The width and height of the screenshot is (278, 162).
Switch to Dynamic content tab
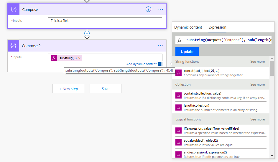(188, 27)
